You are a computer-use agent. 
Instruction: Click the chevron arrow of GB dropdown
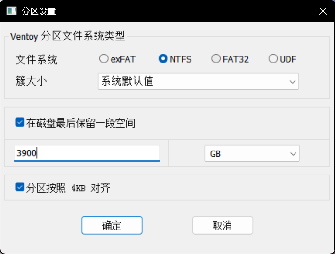coord(293,153)
